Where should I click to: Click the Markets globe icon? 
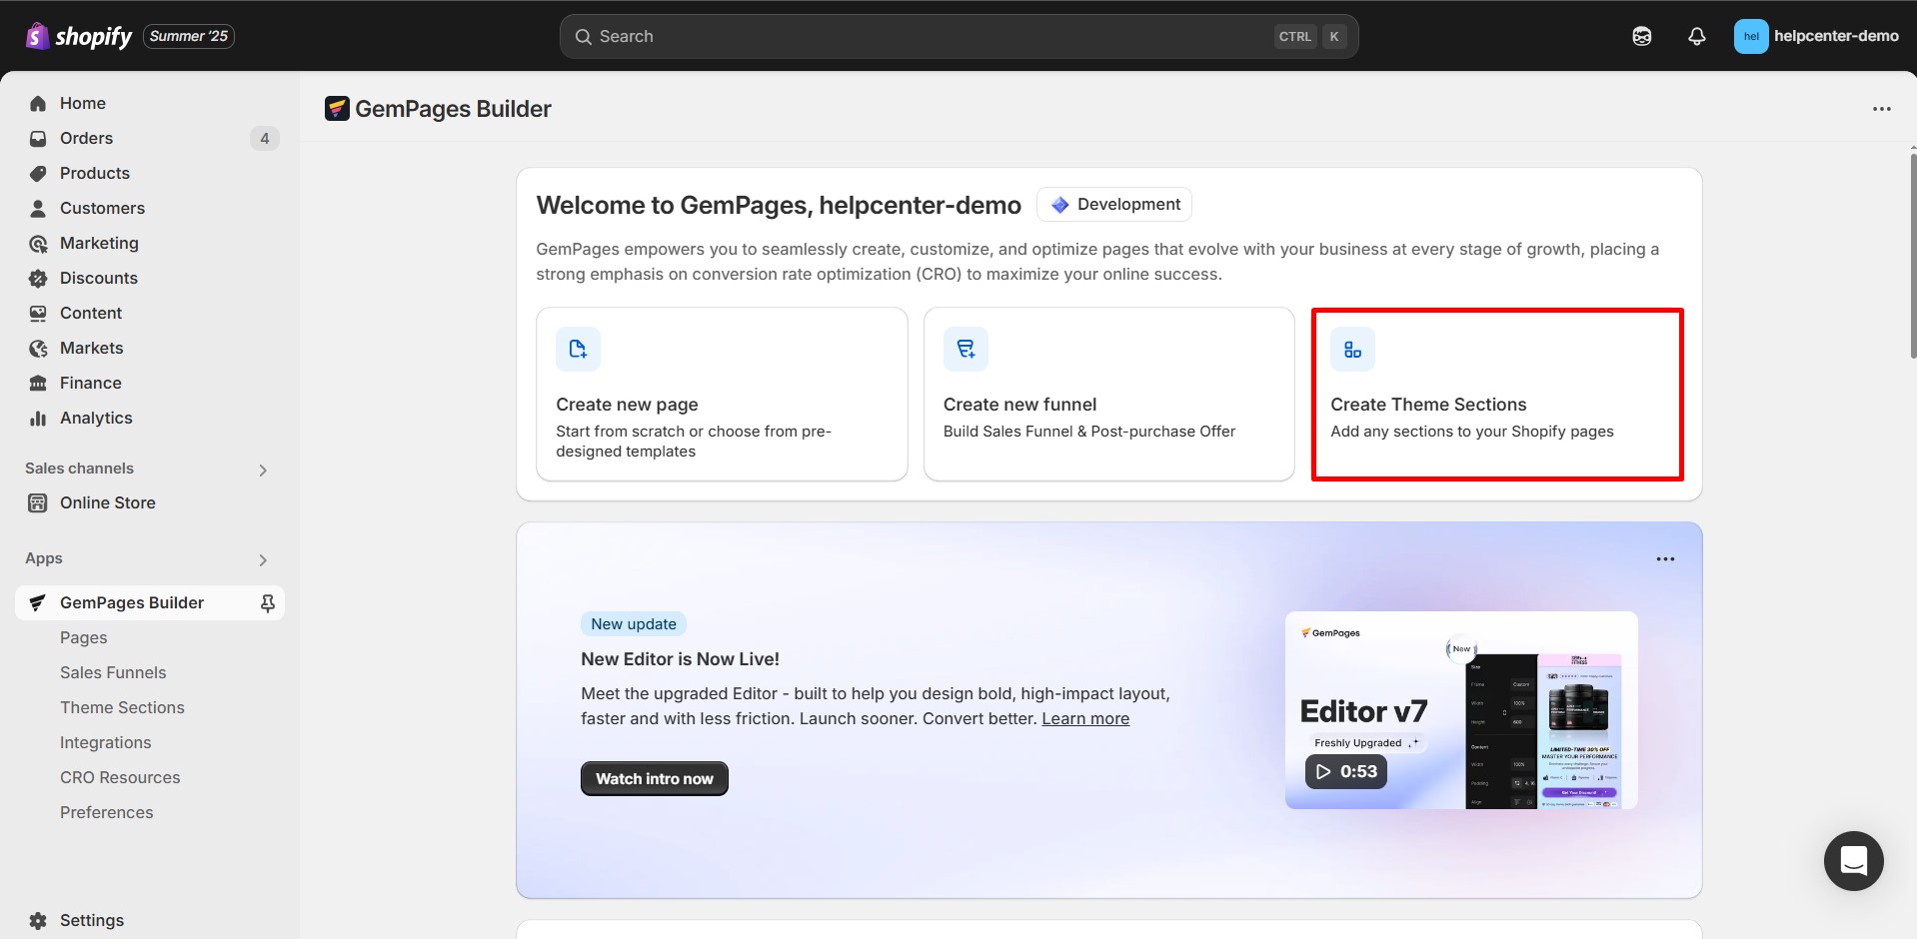pyautogui.click(x=37, y=348)
